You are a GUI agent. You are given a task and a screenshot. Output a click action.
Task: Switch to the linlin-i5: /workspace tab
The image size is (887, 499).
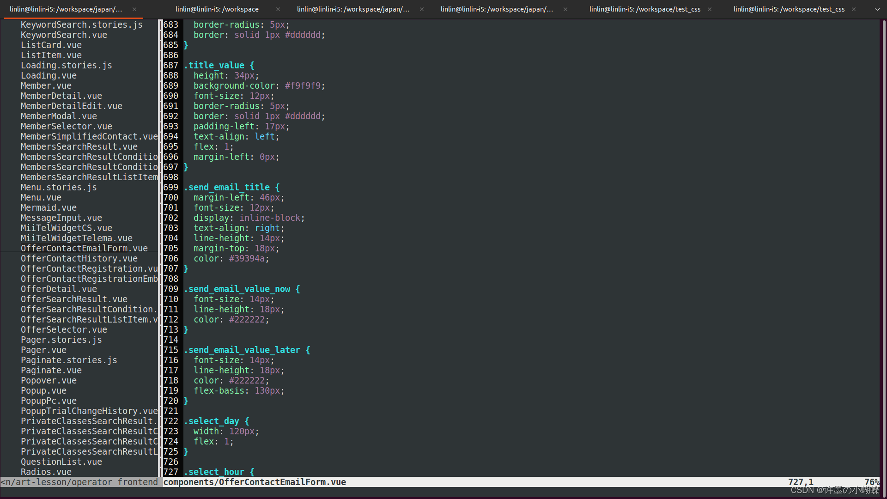click(217, 9)
